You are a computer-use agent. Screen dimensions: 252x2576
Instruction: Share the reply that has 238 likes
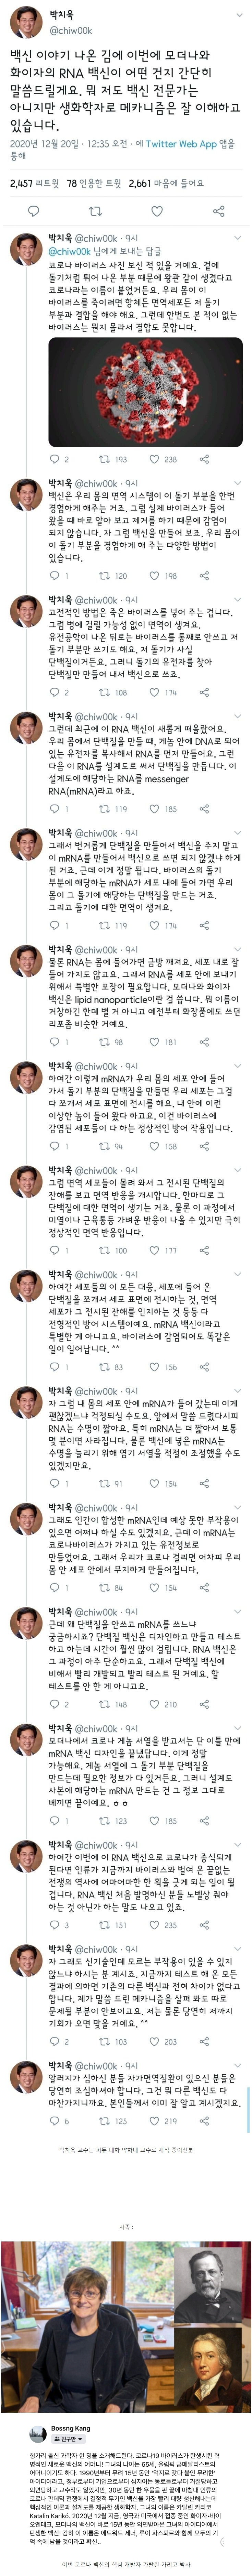pos(204,459)
